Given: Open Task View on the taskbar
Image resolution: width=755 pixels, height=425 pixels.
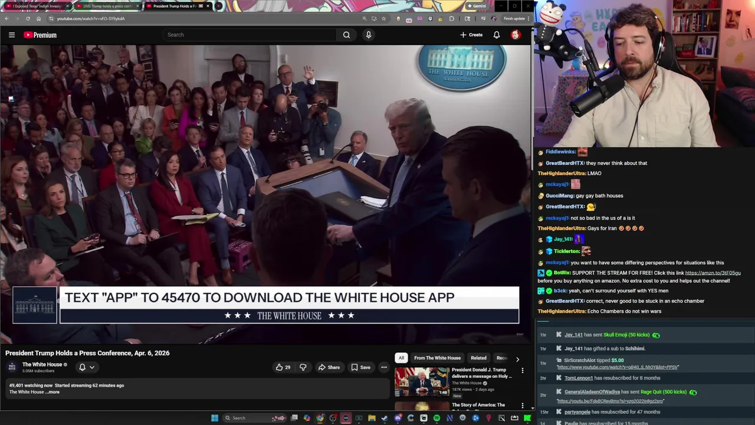Looking at the screenshot, I should [x=294, y=418].
